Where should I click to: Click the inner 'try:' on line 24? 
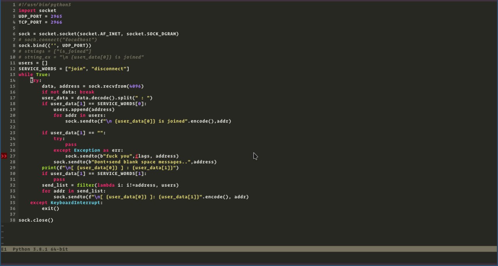[60, 139]
